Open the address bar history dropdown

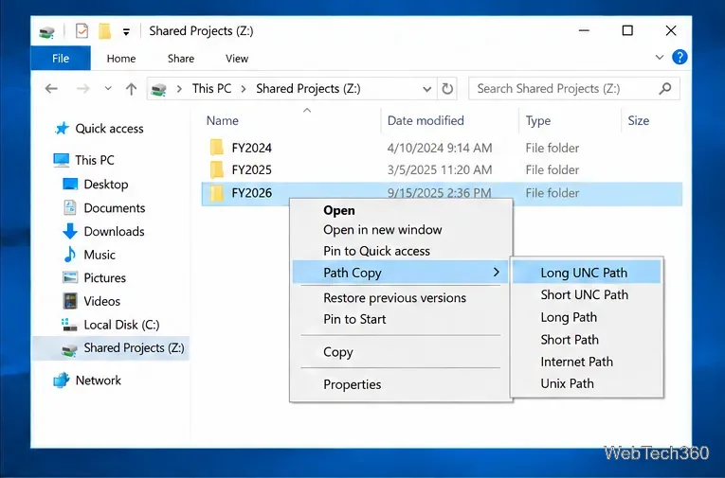click(x=426, y=89)
